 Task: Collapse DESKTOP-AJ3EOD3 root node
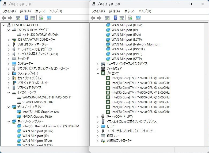pos(3,25)
